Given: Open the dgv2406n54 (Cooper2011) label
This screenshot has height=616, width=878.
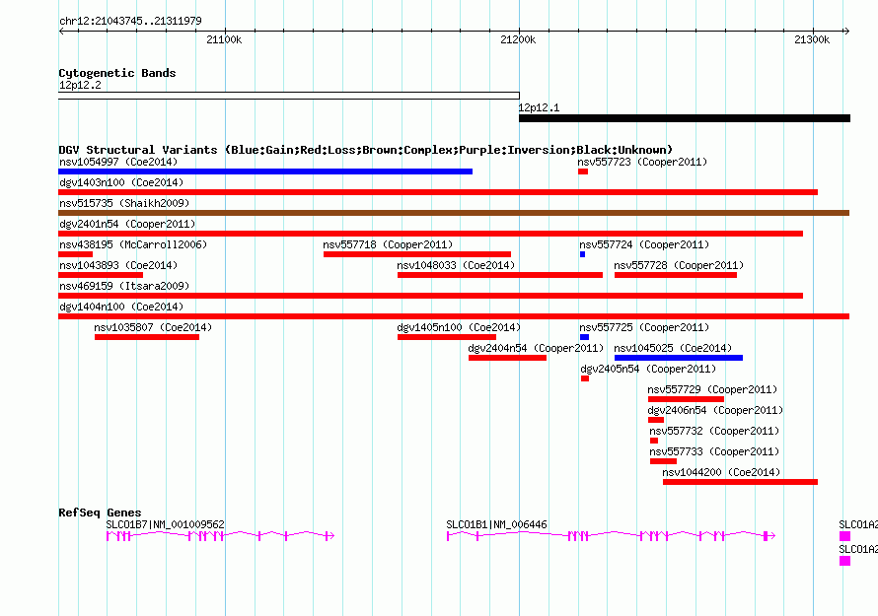Looking at the screenshot, I should pos(715,410).
